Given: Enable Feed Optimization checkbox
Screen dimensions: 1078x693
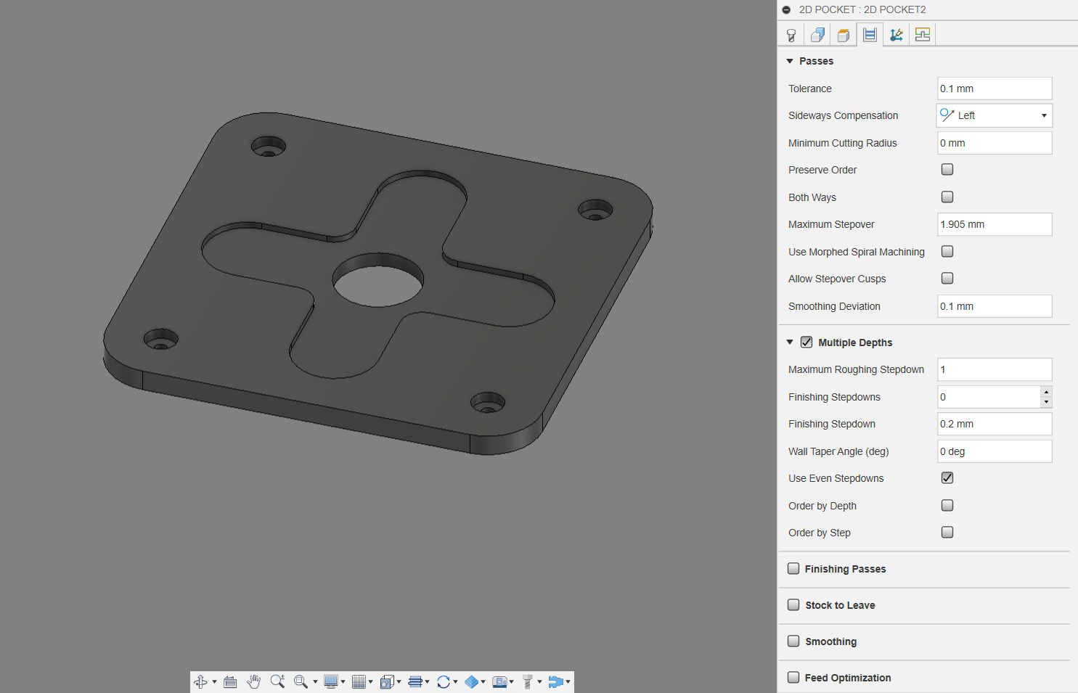Looking at the screenshot, I should [793, 677].
